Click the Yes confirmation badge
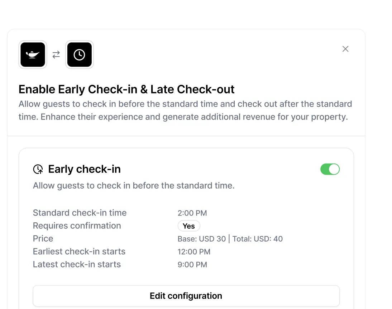The height and width of the screenshot is (309, 392). pos(189,226)
